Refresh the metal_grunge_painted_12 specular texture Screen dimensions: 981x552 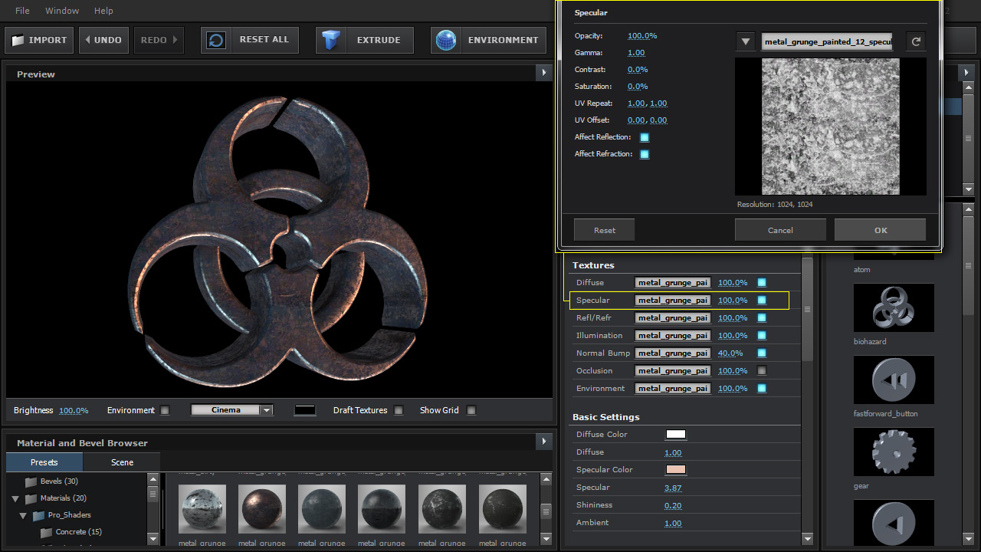[x=915, y=41]
